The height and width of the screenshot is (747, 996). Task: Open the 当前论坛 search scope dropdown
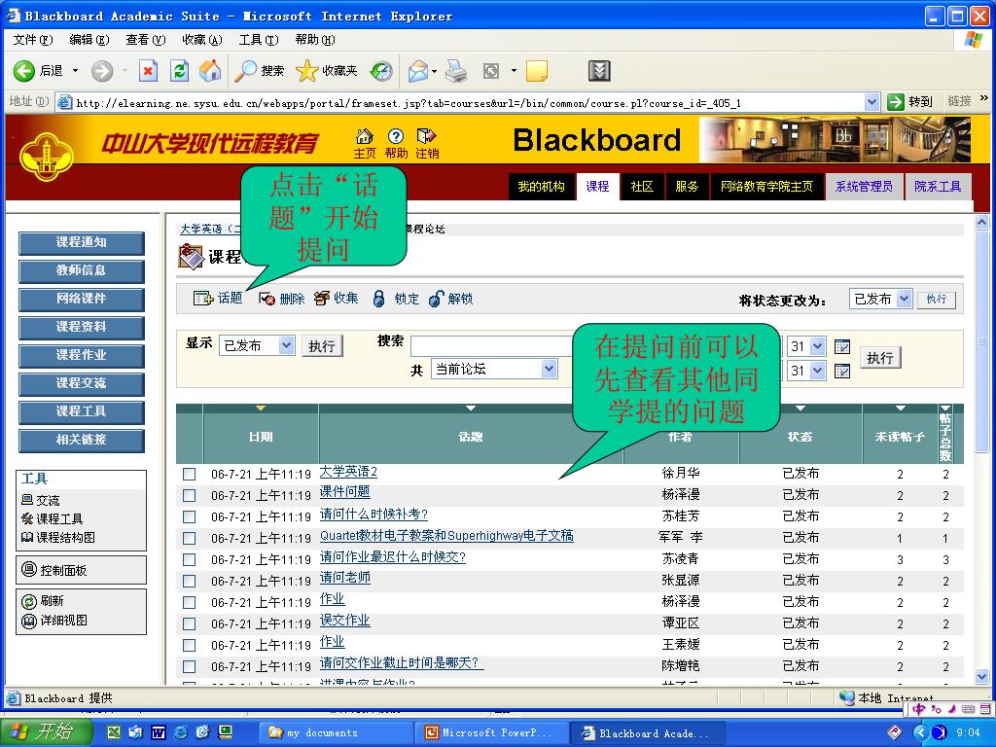point(494,369)
